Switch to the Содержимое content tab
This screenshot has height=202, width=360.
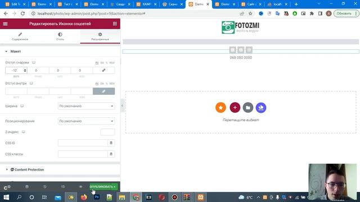[20, 36]
